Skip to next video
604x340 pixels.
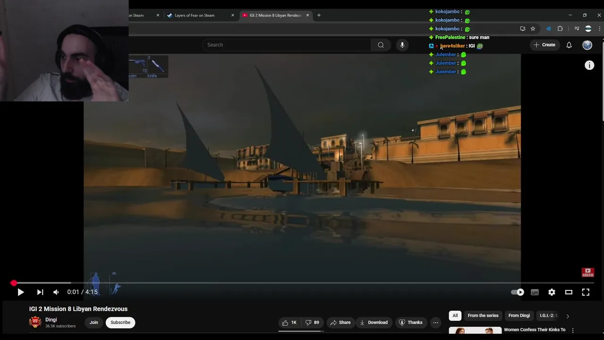(40, 292)
